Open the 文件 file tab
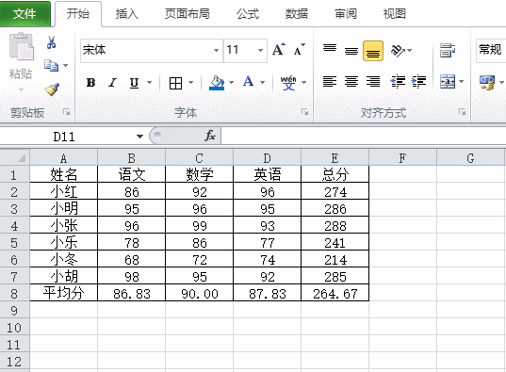 pos(24,14)
